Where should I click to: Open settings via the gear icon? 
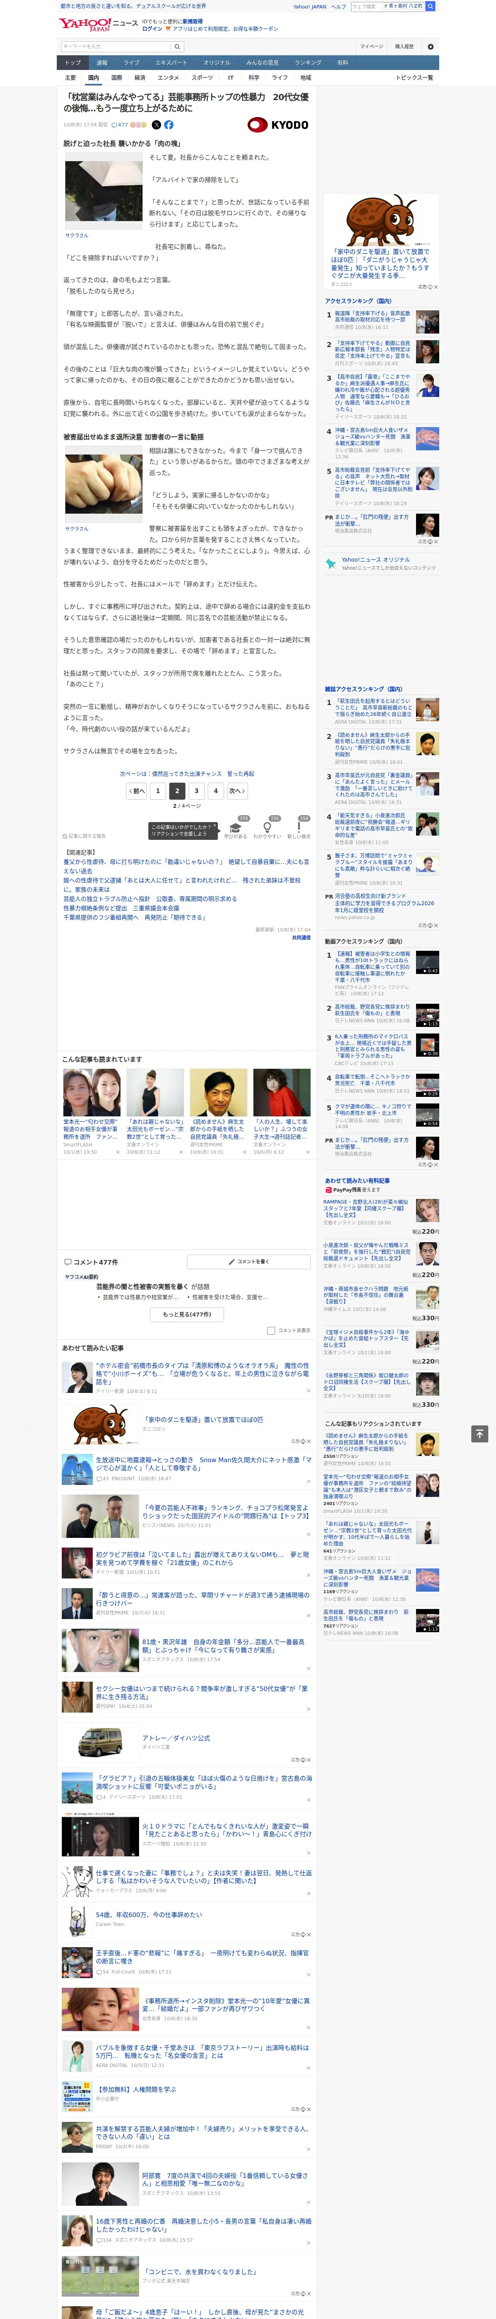pyautogui.click(x=430, y=47)
